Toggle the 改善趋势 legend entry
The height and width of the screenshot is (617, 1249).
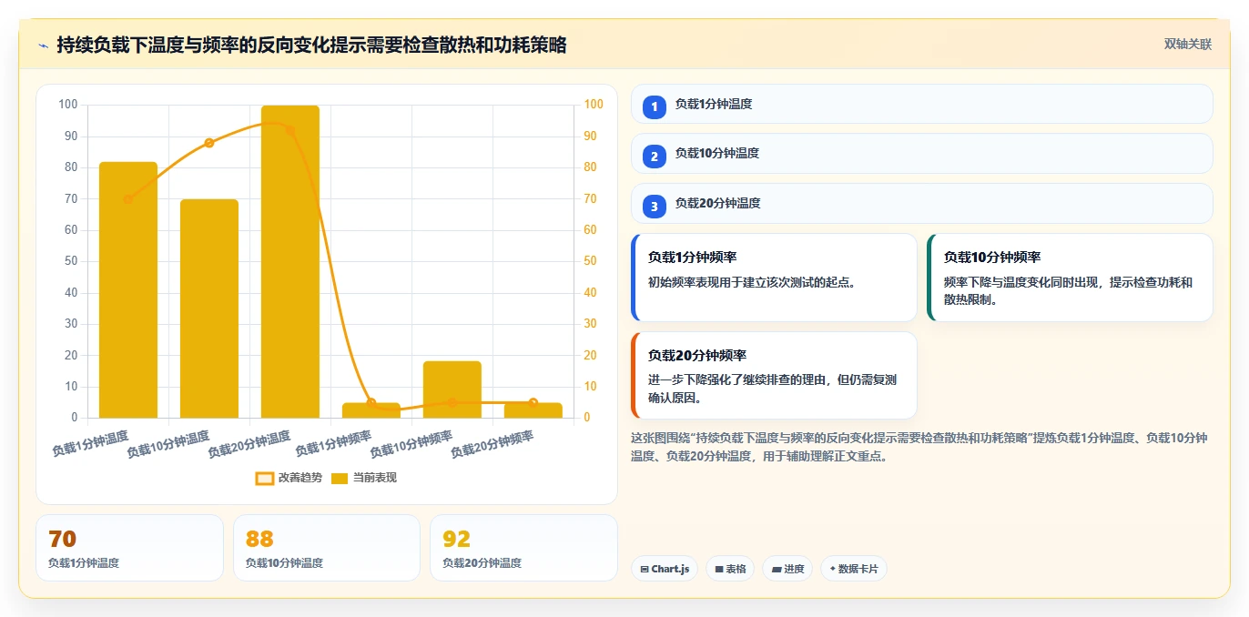click(x=289, y=478)
